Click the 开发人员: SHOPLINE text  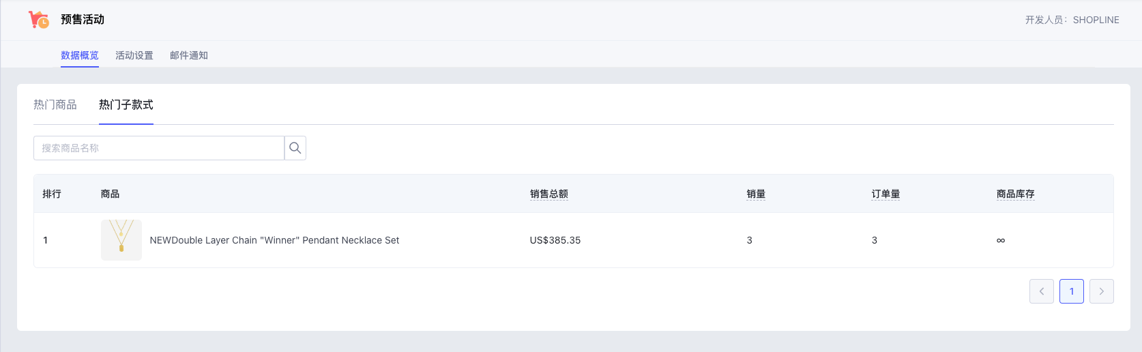[1072, 20]
